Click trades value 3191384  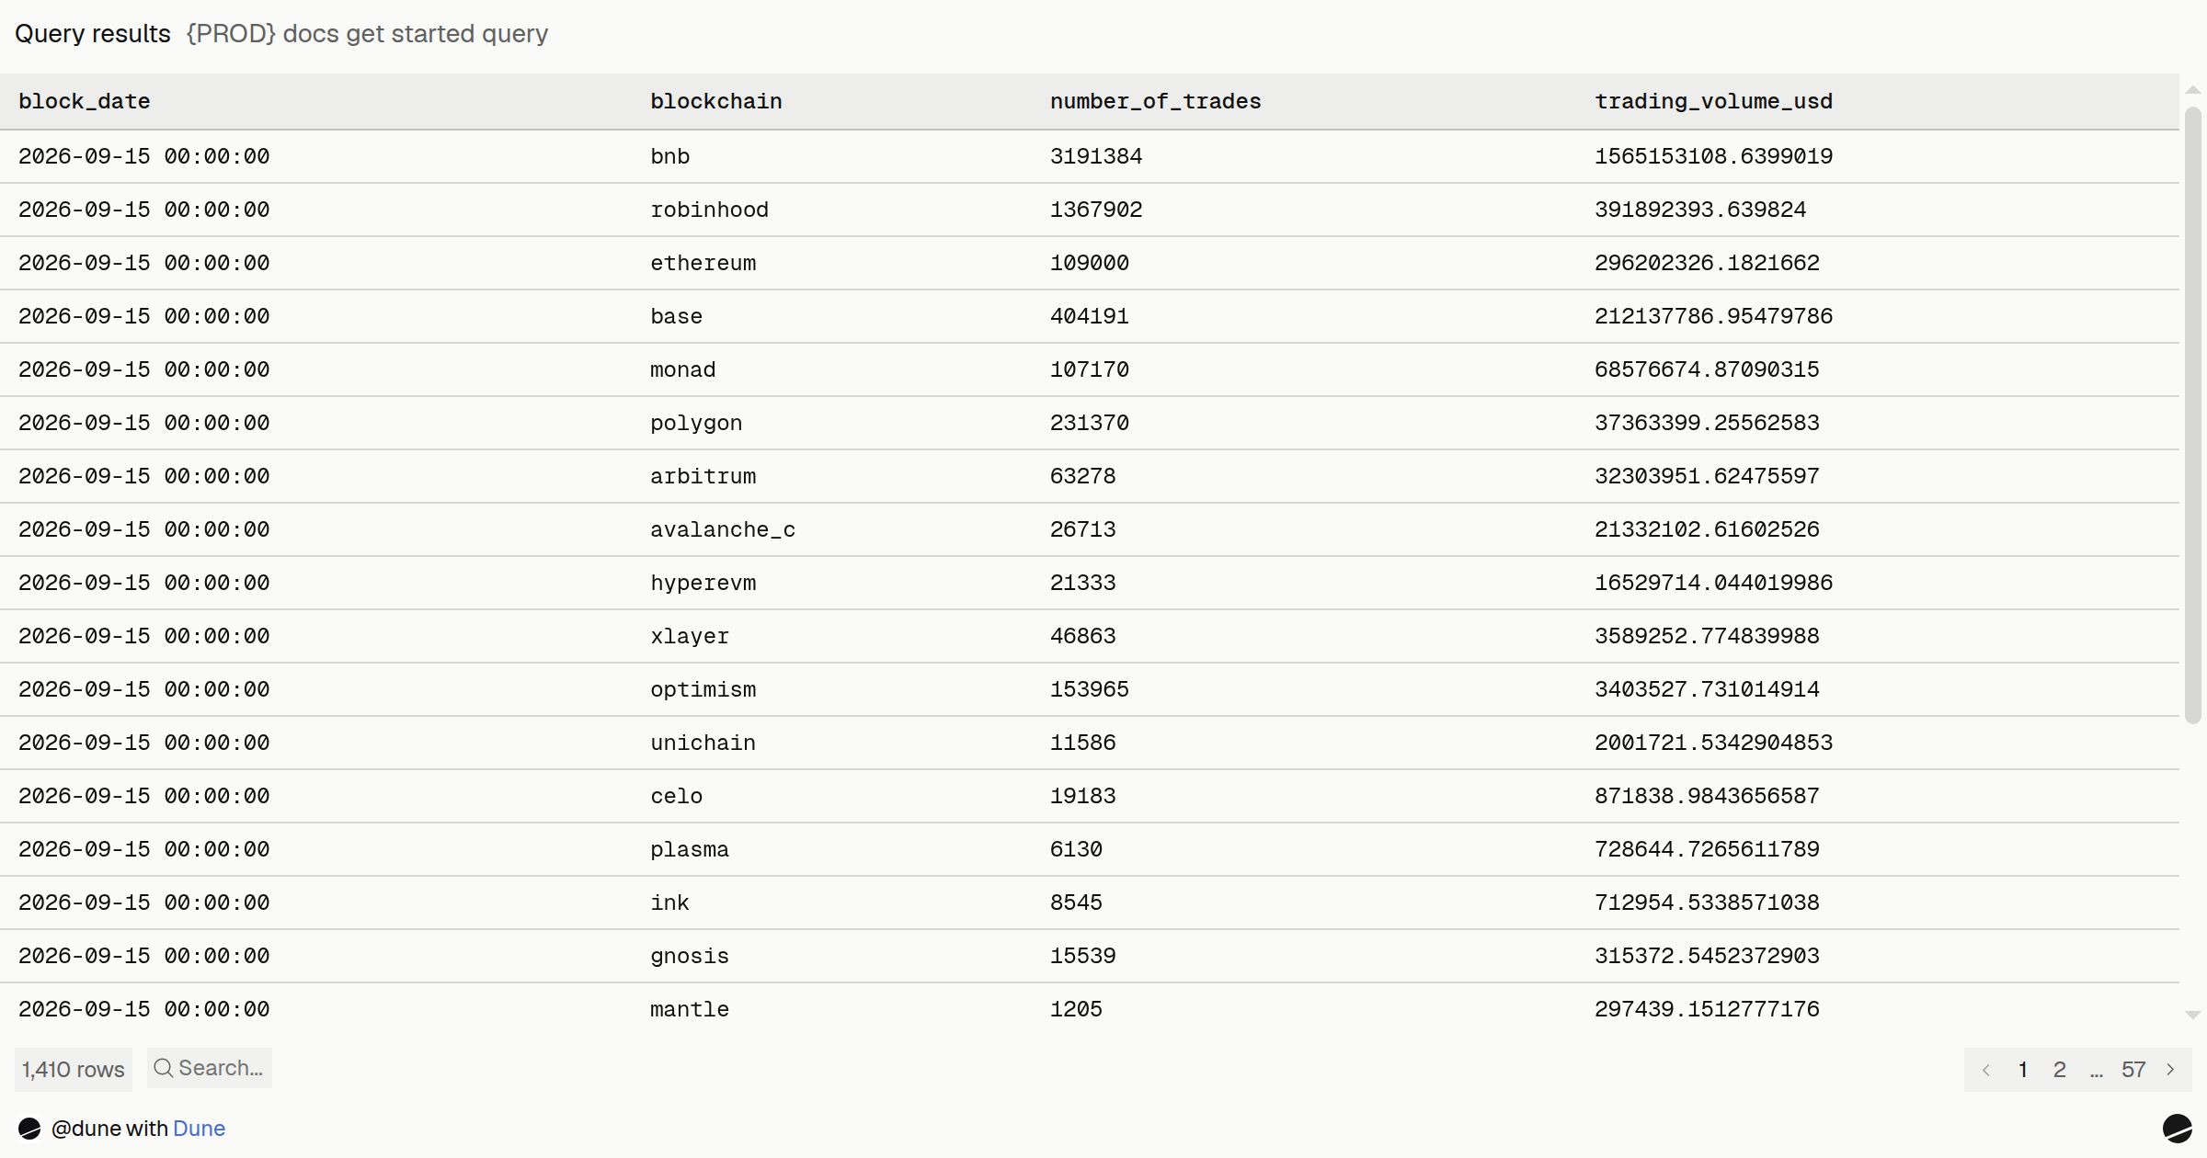coord(1096,156)
